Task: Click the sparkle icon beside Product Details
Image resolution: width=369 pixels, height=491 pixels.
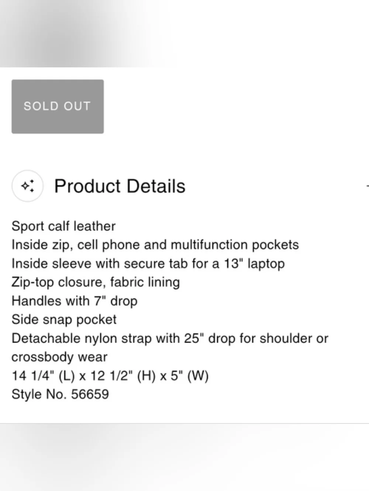Action: [28, 186]
